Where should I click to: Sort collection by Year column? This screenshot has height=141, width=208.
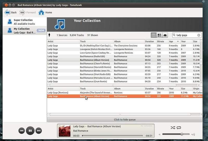tap(186, 41)
